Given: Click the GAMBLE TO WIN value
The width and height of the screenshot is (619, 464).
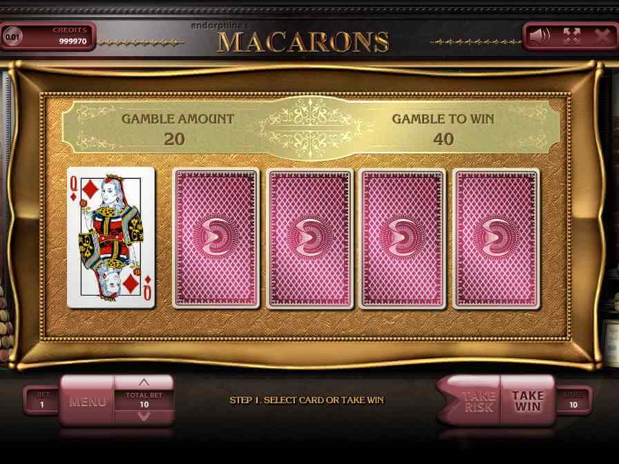Looking at the screenshot, I should coord(444,139).
